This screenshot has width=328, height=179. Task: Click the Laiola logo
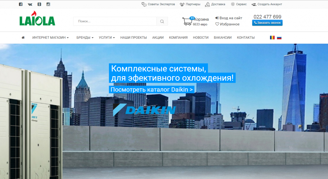tap(37, 18)
